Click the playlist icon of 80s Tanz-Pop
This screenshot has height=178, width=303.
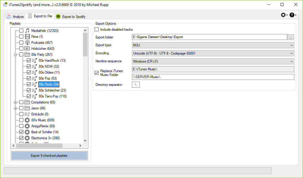(34, 96)
